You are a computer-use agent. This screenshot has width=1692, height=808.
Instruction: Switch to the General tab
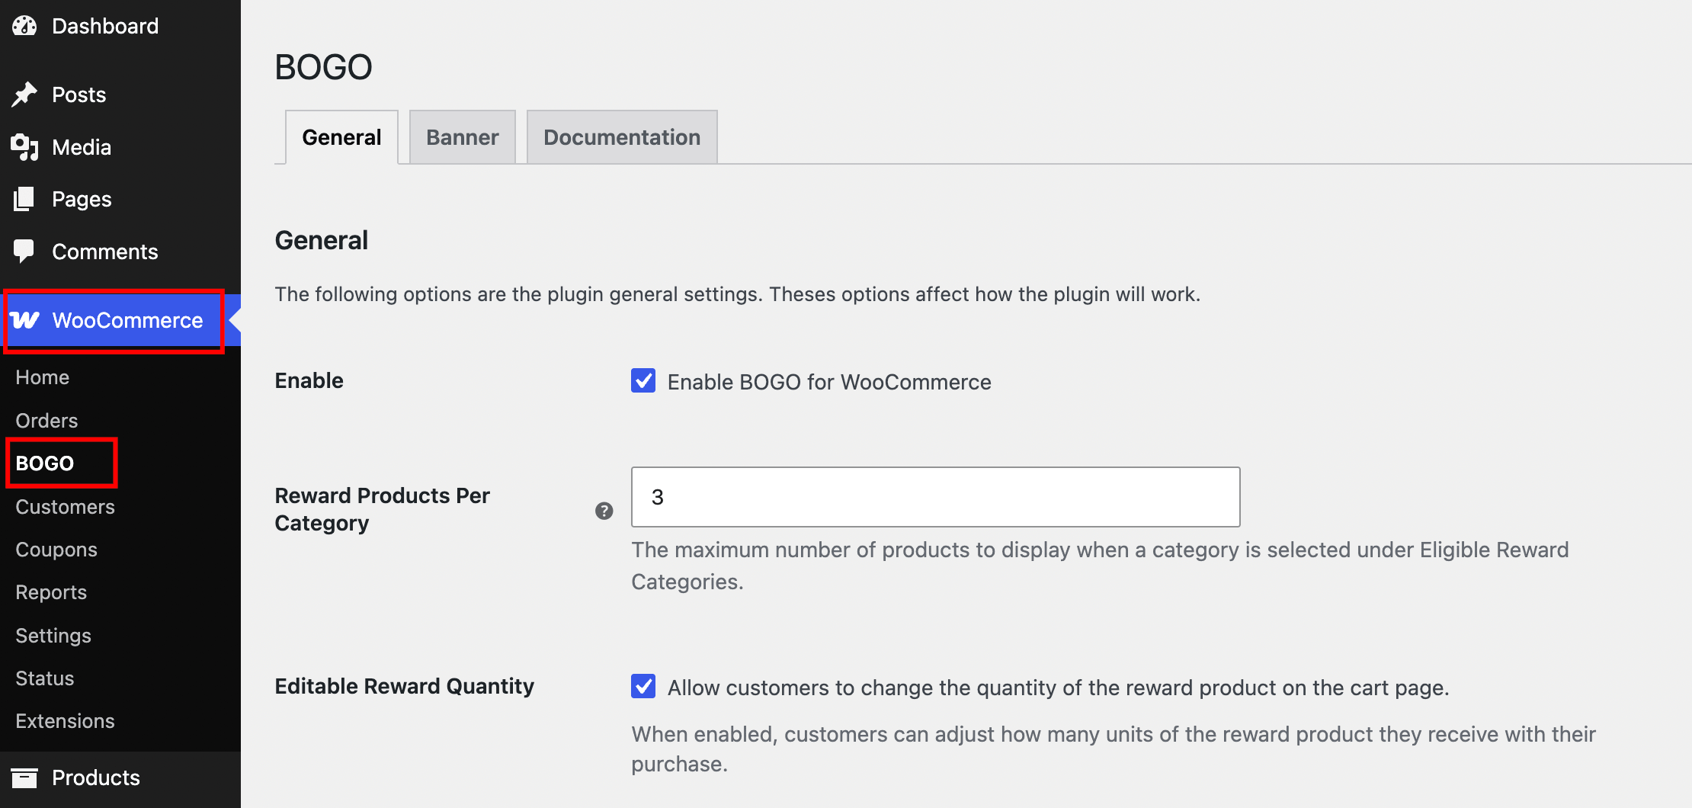click(341, 137)
